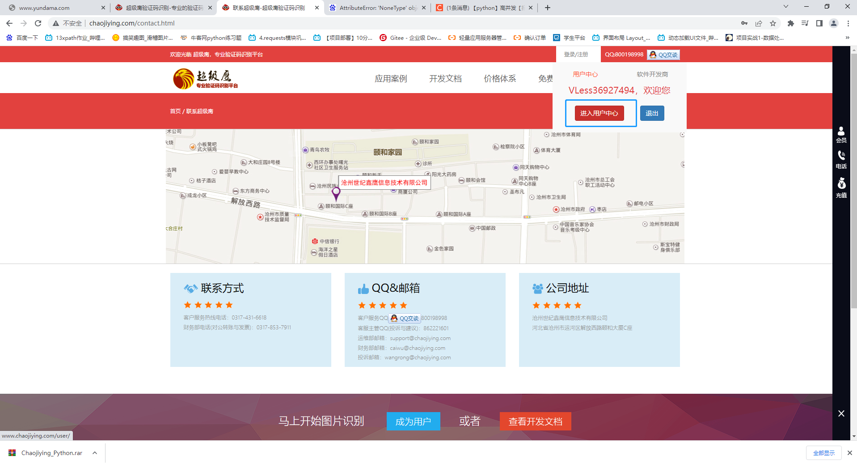Switch to the 【python】高并发 tab
Screen dimensions: 857x464
484,8
